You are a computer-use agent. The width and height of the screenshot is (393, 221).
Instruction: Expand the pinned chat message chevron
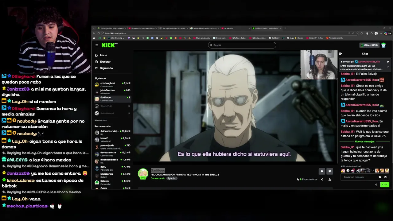[388, 67]
